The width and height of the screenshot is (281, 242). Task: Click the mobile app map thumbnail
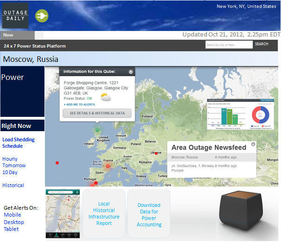click(62, 213)
